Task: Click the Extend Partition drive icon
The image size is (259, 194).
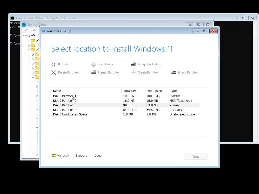Action: click(173, 72)
